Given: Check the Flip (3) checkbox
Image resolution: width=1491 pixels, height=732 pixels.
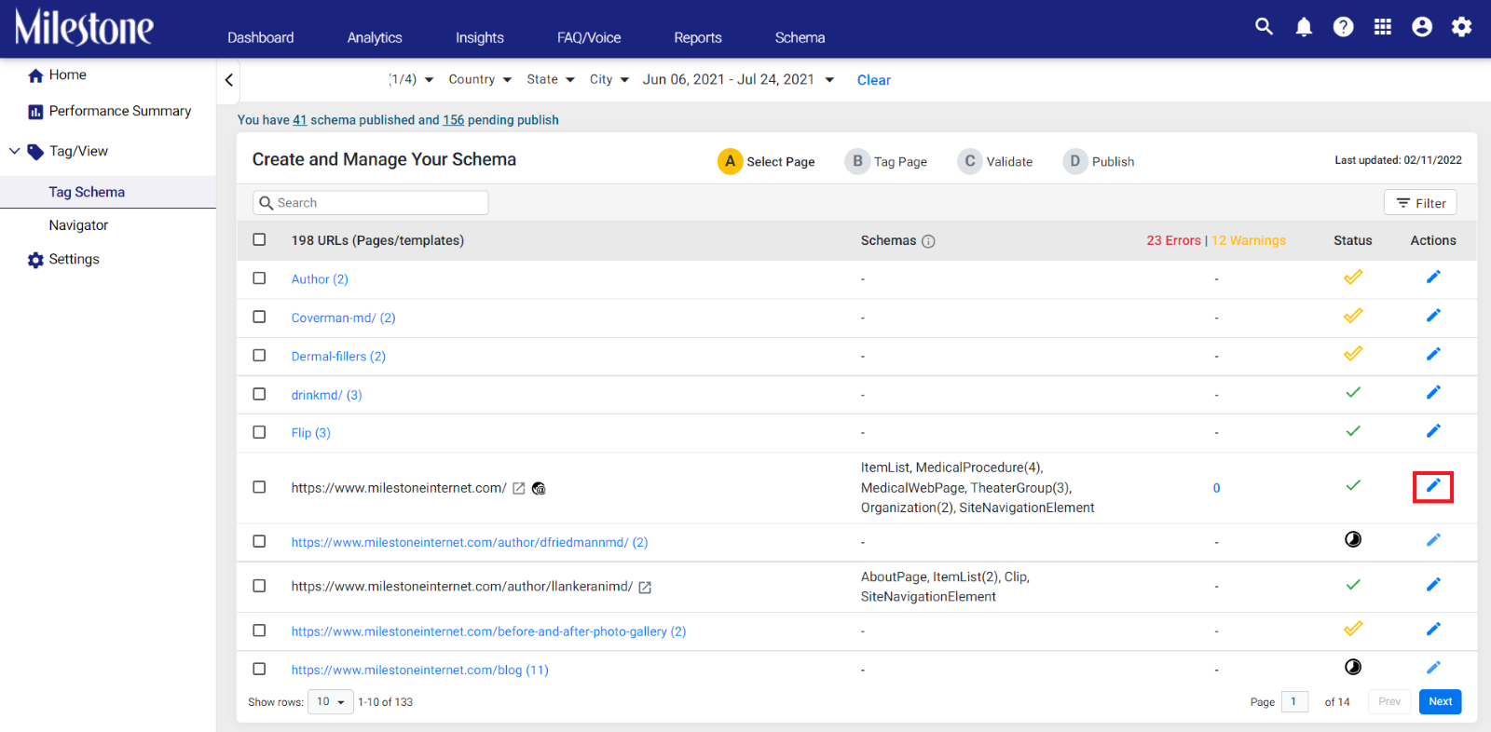Looking at the screenshot, I should tap(259, 432).
